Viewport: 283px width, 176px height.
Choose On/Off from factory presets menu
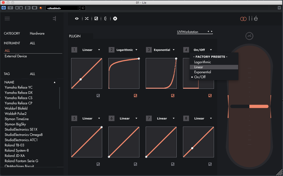[214, 77]
